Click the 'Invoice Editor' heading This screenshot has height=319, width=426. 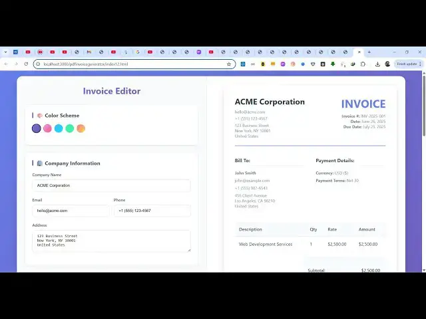pyautogui.click(x=112, y=91)
